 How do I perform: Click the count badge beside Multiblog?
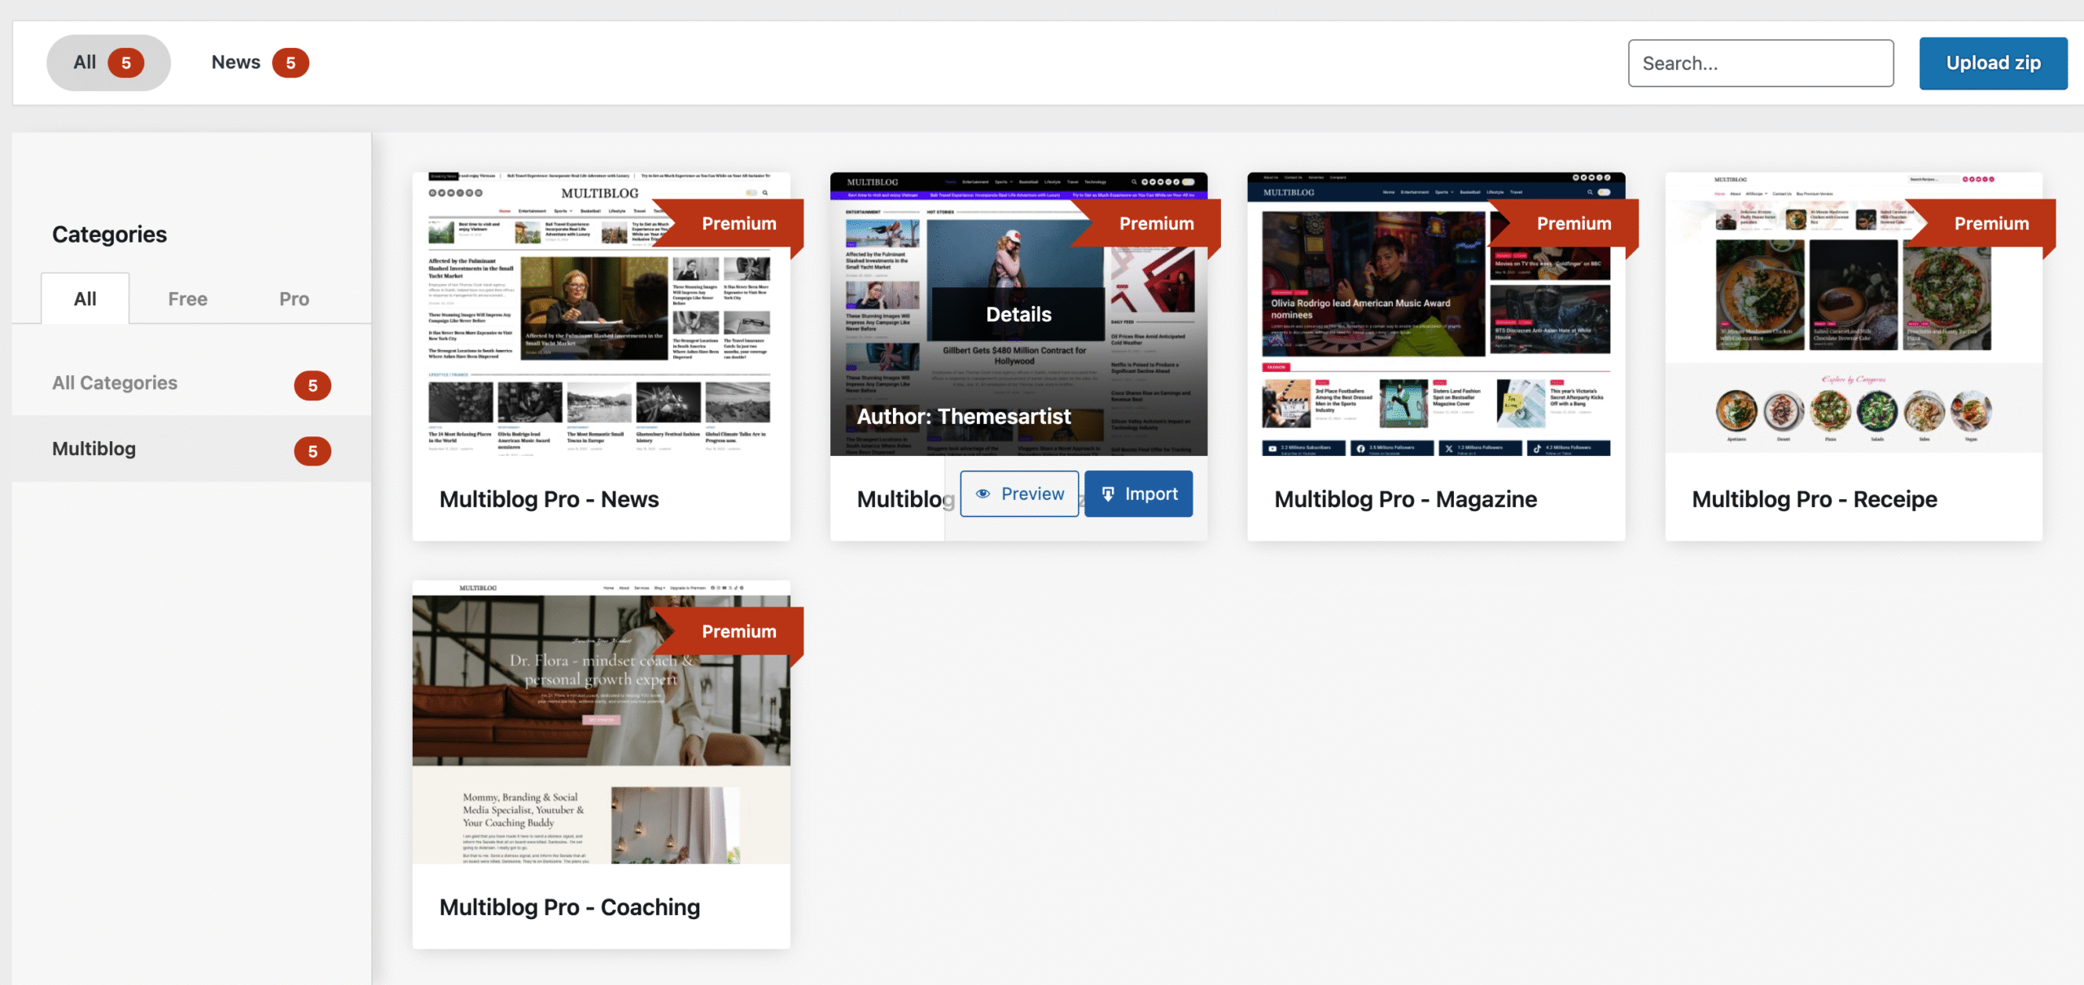tap(313, 451)
